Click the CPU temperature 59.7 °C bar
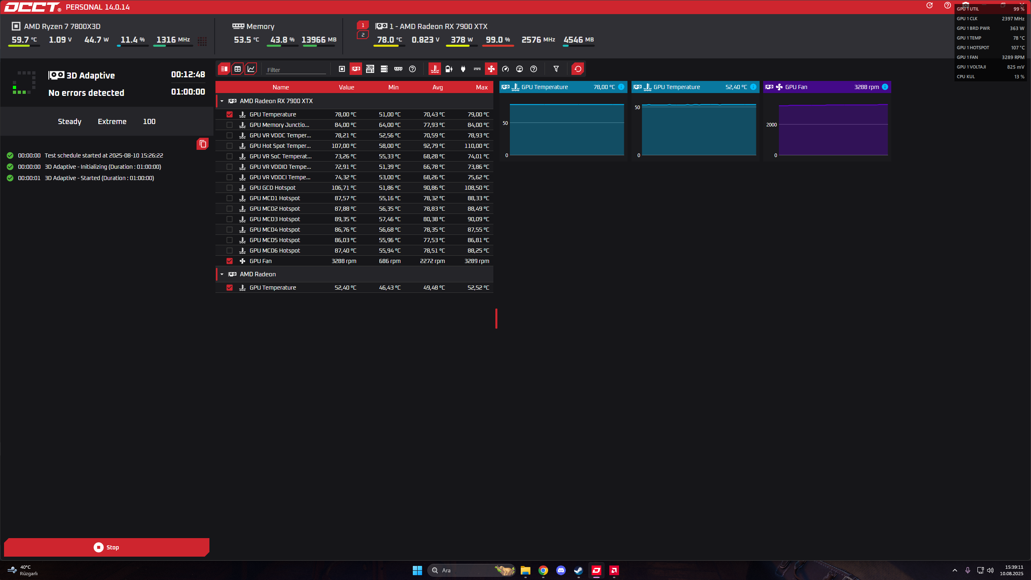Viewport: 1031px width, 580px height. (x=24, y=46)
